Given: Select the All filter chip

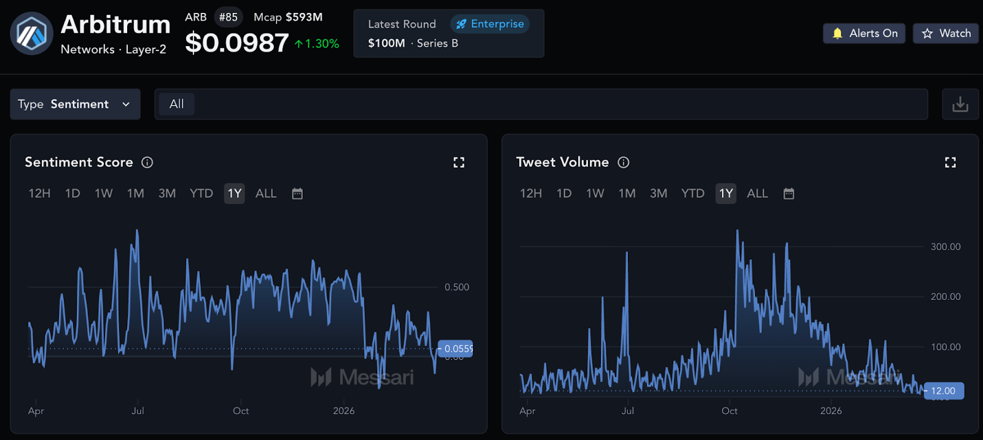Looking at the screenshot, I should (176, 104).
